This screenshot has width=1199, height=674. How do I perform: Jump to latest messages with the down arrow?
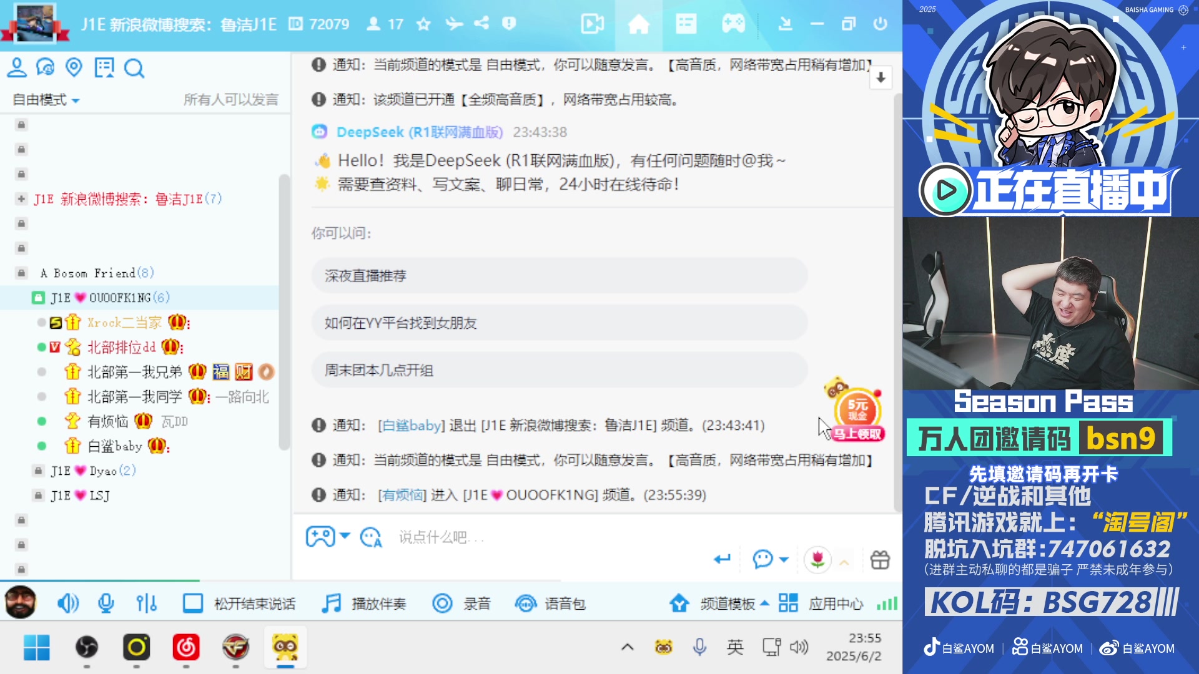point(881,78)
